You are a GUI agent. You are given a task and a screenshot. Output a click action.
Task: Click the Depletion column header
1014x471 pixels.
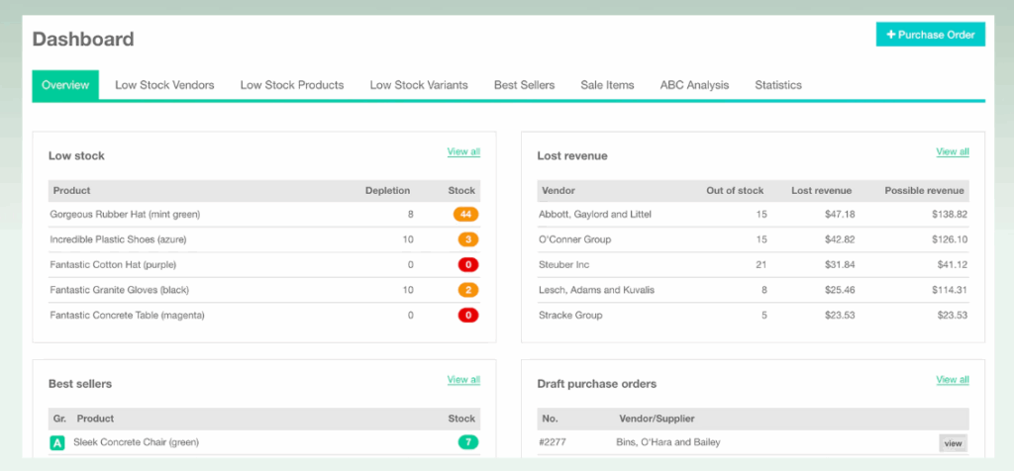387,191
